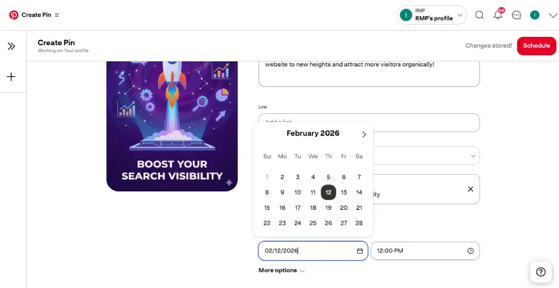The height and width of the screenshot is (288, 559).
Task: Go to next month in calendar
Action: (x=364, y=135)
